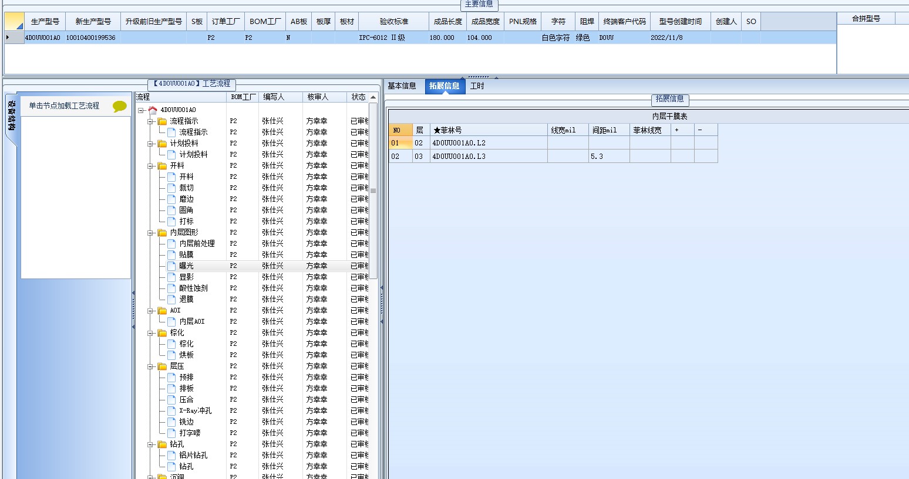Click the document icon beside 曝光

(x=171, y=266)
